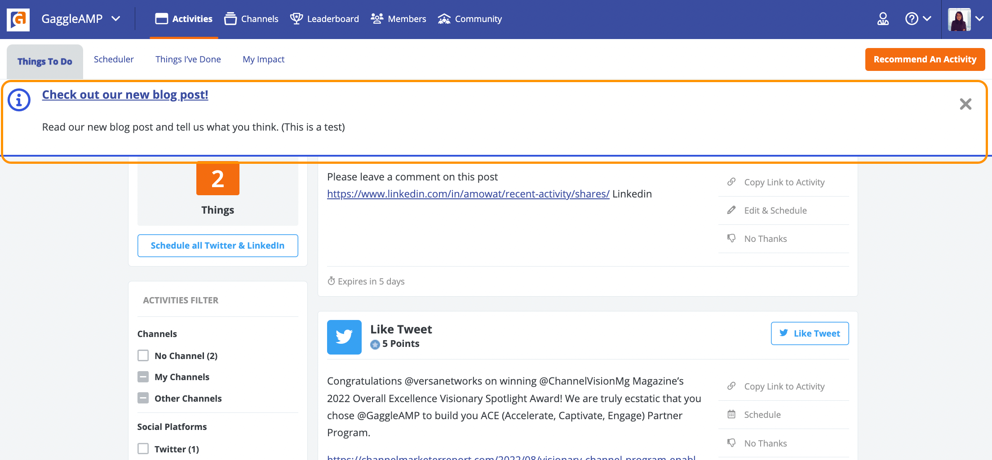The image size is (992, 460).
Task: Click Recommend An Activity button
Action: pyautogui.click(x=925, y=59)
